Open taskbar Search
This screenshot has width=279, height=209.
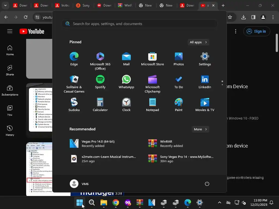click(92, 202)
